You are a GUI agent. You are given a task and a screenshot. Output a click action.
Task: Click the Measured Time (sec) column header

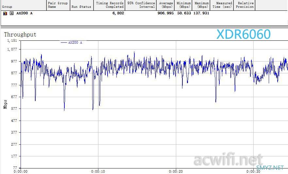[222, 5]
